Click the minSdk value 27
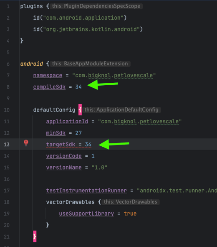 pyautogui.click(x=78, y=133)
